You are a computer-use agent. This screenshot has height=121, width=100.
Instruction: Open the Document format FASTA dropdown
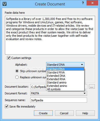click(59, 93)
